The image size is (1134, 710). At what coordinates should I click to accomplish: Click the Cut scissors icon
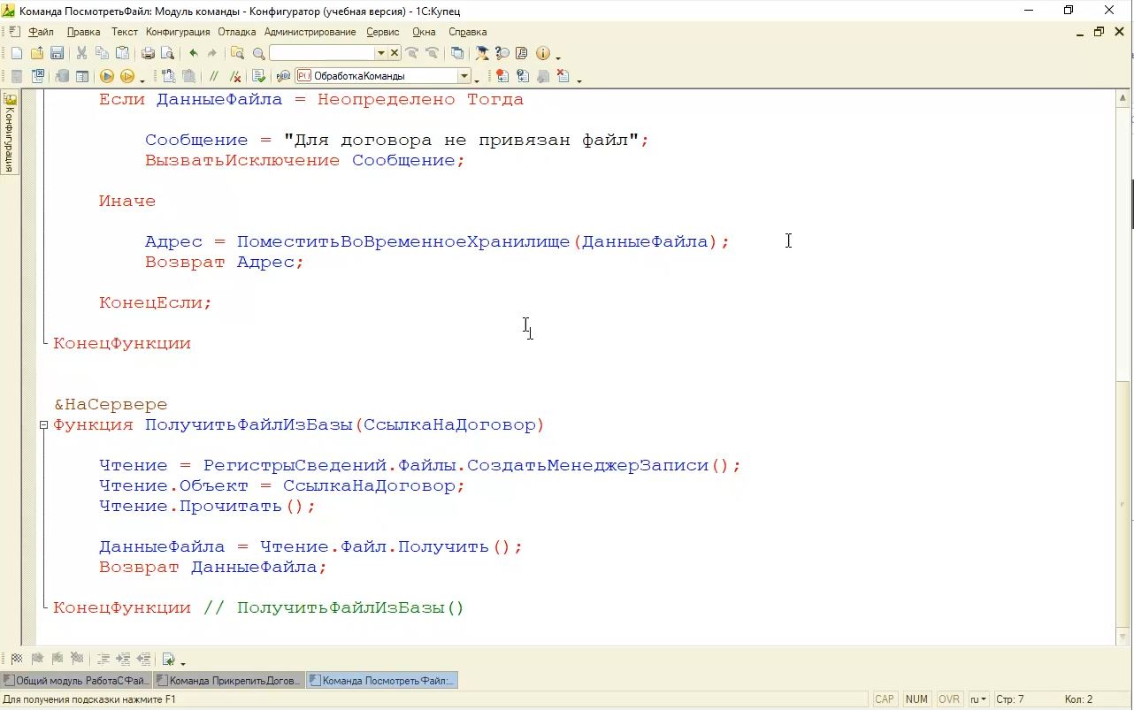81,54
